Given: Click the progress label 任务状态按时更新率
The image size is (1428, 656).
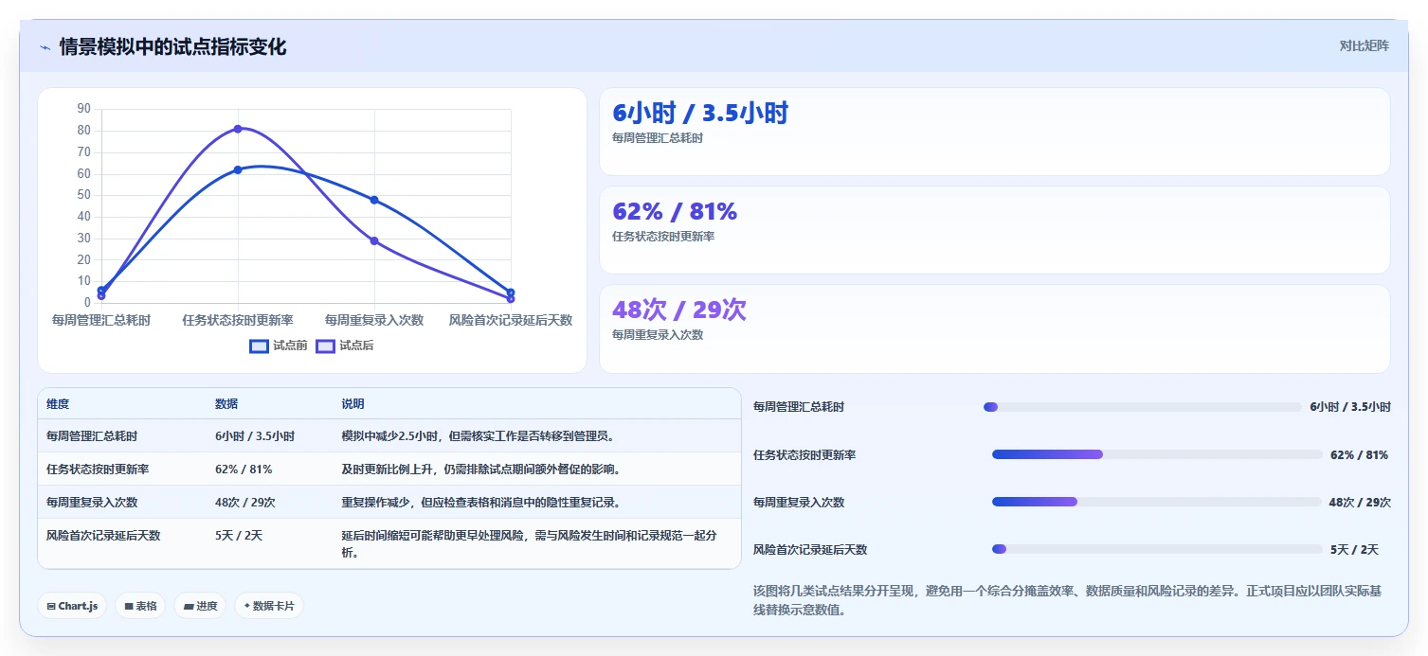Looking at the screenshot, I should (x=804, y=454).
